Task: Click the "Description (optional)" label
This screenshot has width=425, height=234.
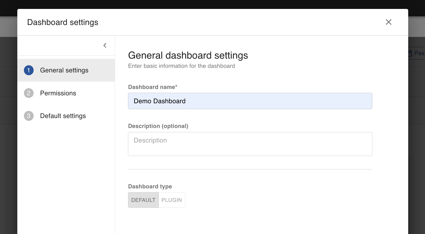Action: tap(158, 126)
